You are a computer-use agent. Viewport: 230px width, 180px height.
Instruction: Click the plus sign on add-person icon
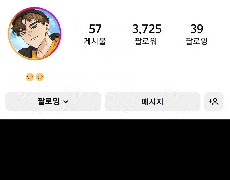tap(210, 101)
